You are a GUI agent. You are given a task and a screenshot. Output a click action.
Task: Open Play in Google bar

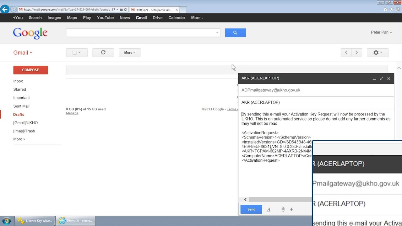(87, 18)
